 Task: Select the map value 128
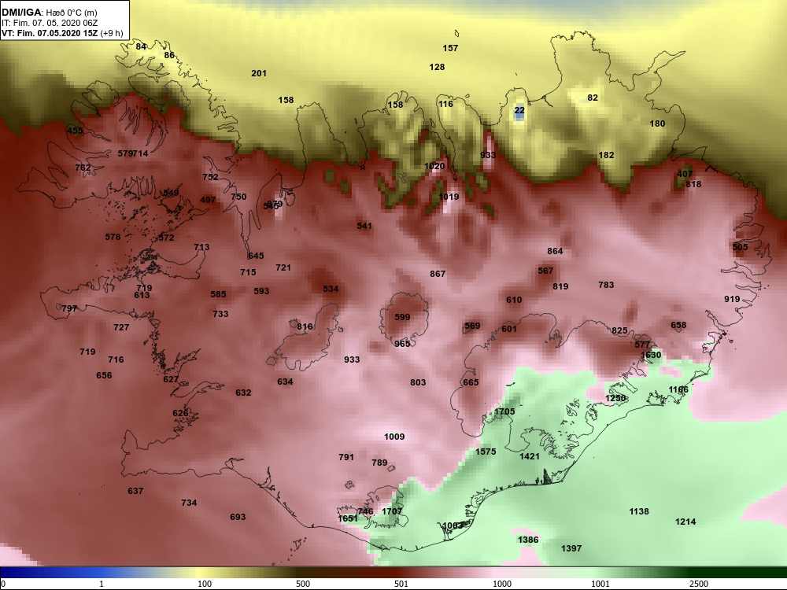click(437, 67)
